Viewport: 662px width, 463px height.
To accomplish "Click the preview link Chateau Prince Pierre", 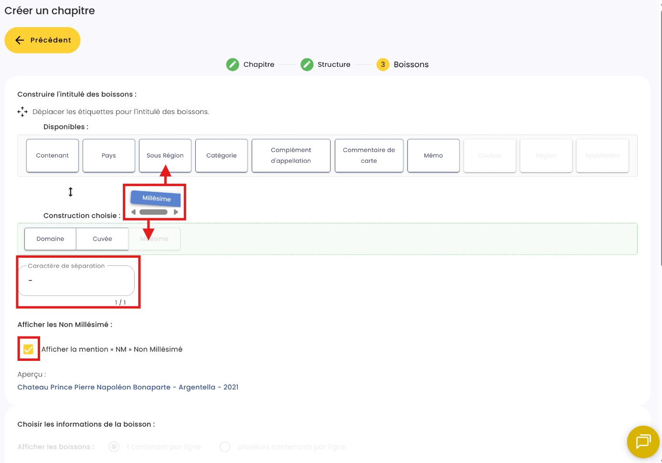I will (x=128, y=387).
